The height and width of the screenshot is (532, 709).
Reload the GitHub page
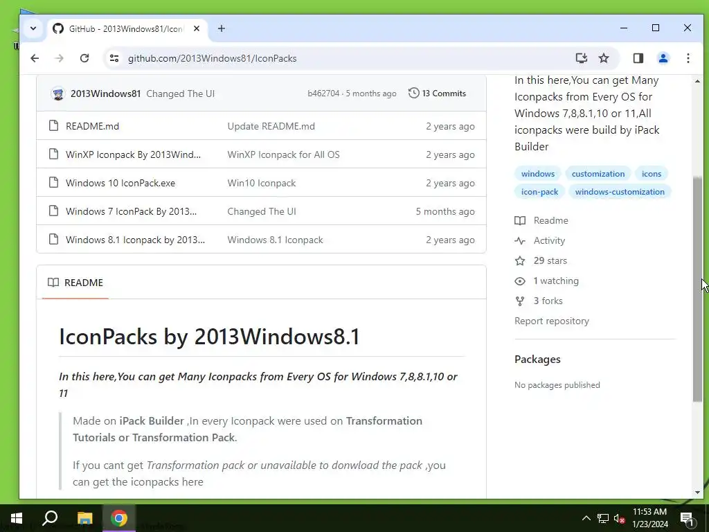tap(84, 58)
